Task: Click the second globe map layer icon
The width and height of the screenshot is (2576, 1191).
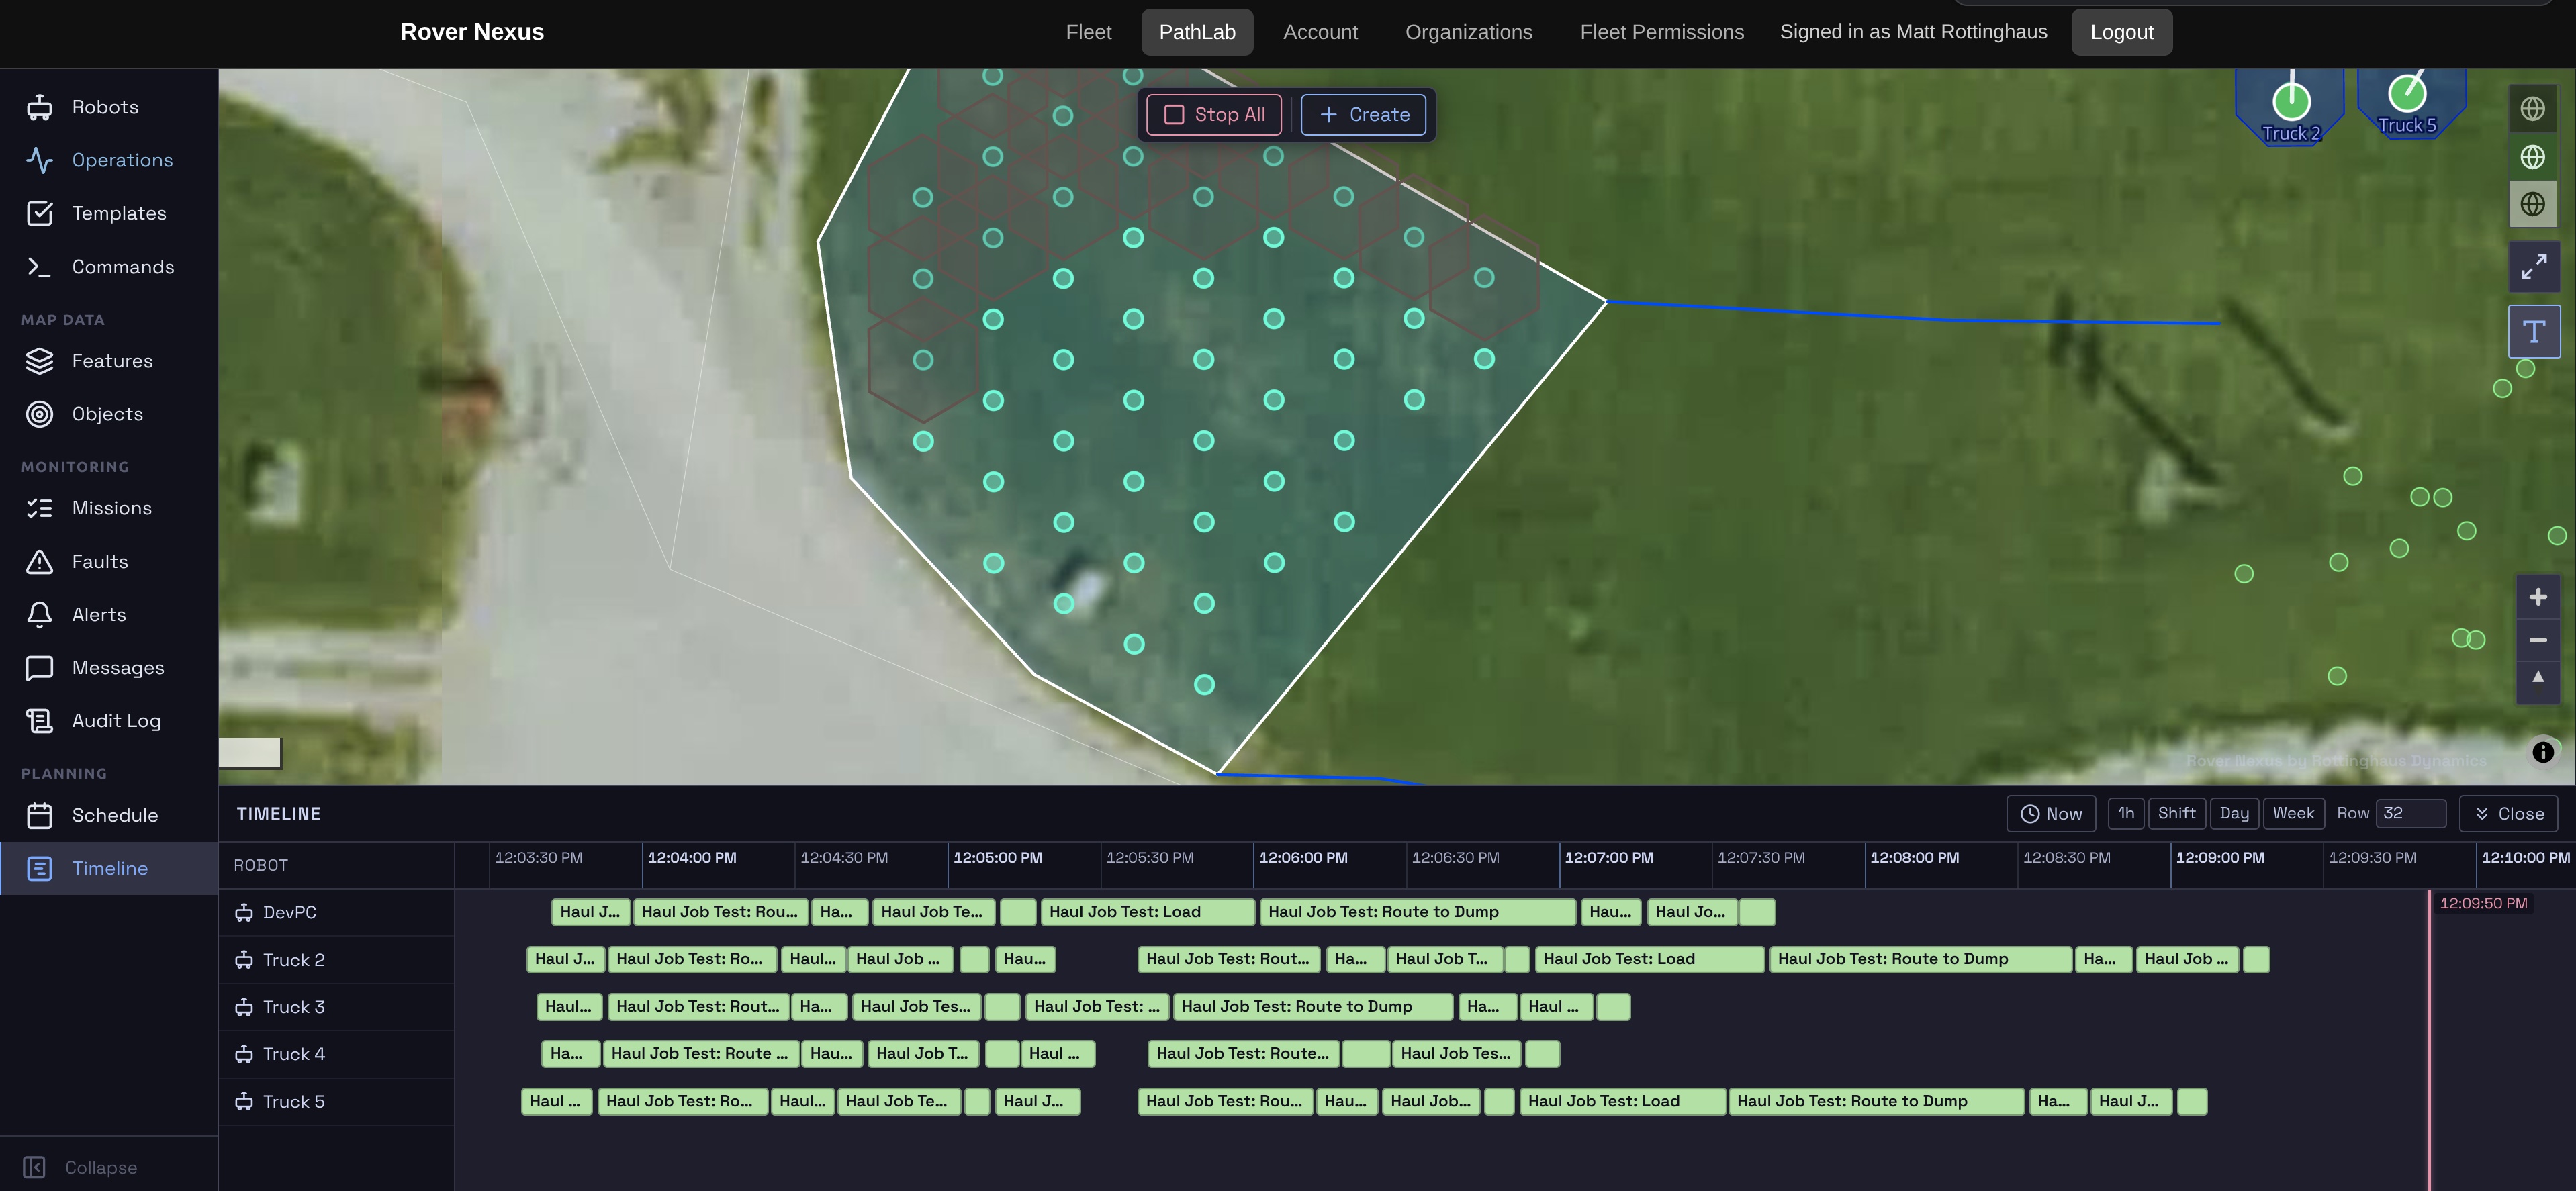Action: pyautogui.click(x=2532, y=157)
